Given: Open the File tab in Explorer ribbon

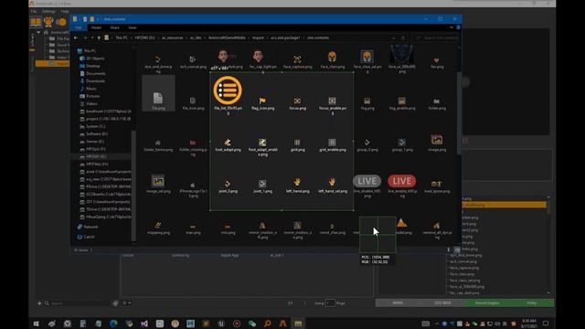Looking at the screenshot, I should [79, 27].
